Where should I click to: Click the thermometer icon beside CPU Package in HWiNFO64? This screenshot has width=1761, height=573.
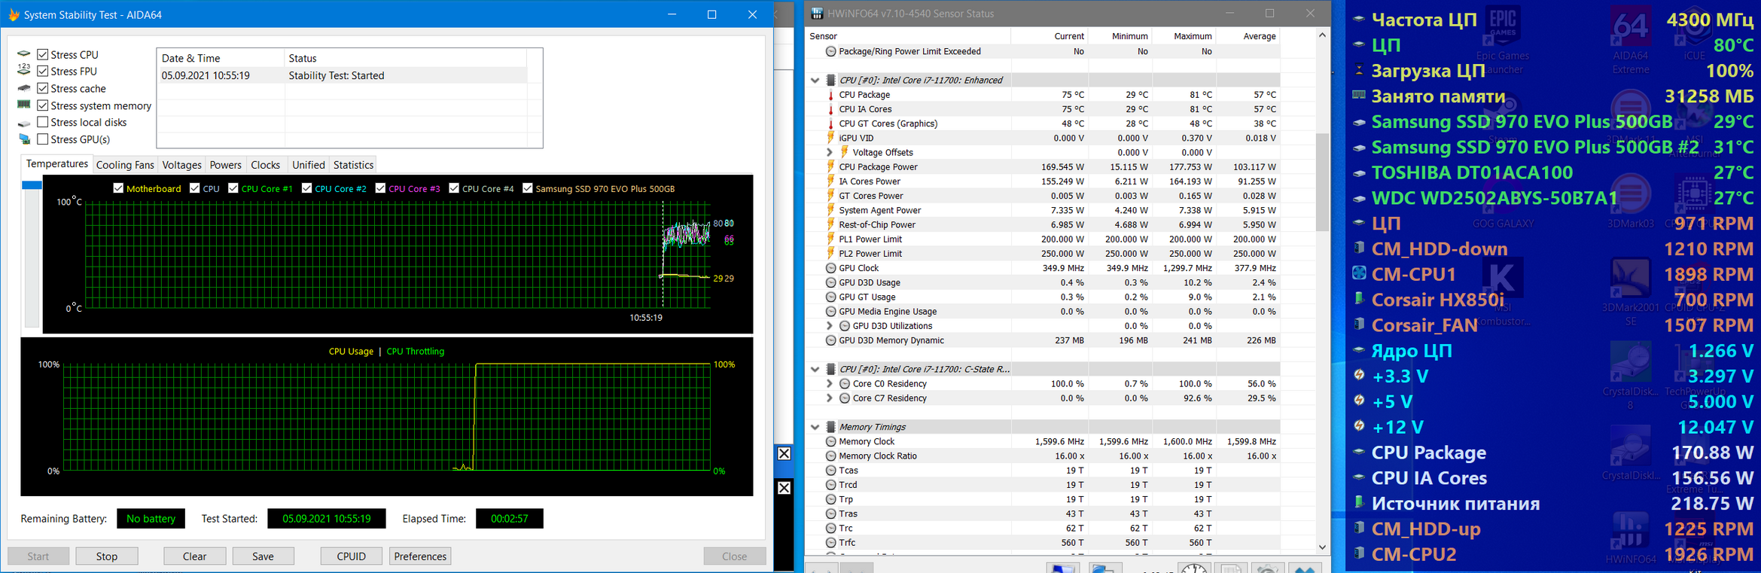tap(830, 95)
